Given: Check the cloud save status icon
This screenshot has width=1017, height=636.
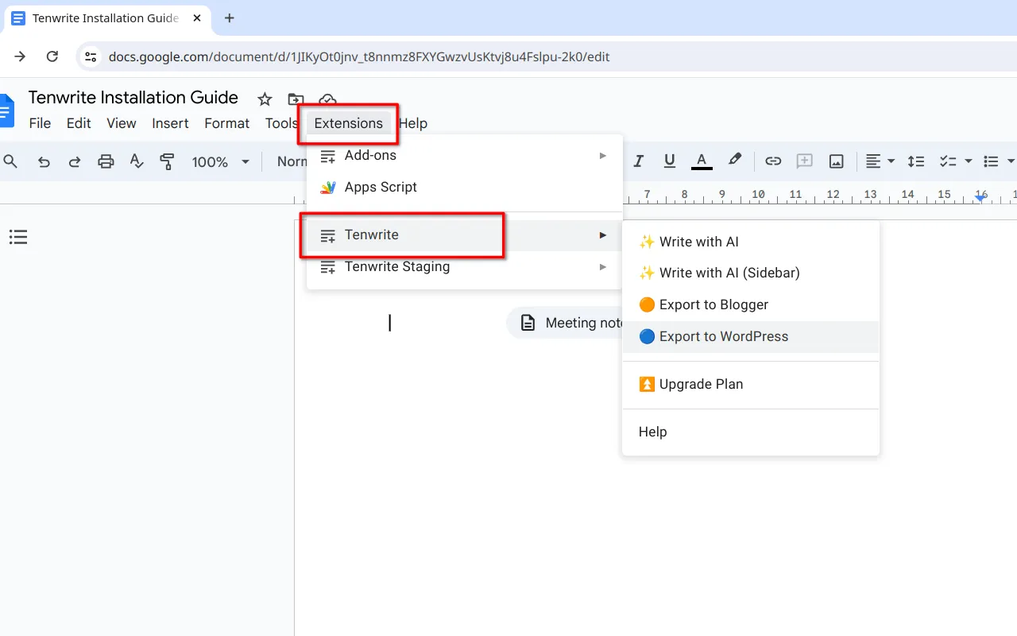Looking at the screenshot, I should click(327, 99).
